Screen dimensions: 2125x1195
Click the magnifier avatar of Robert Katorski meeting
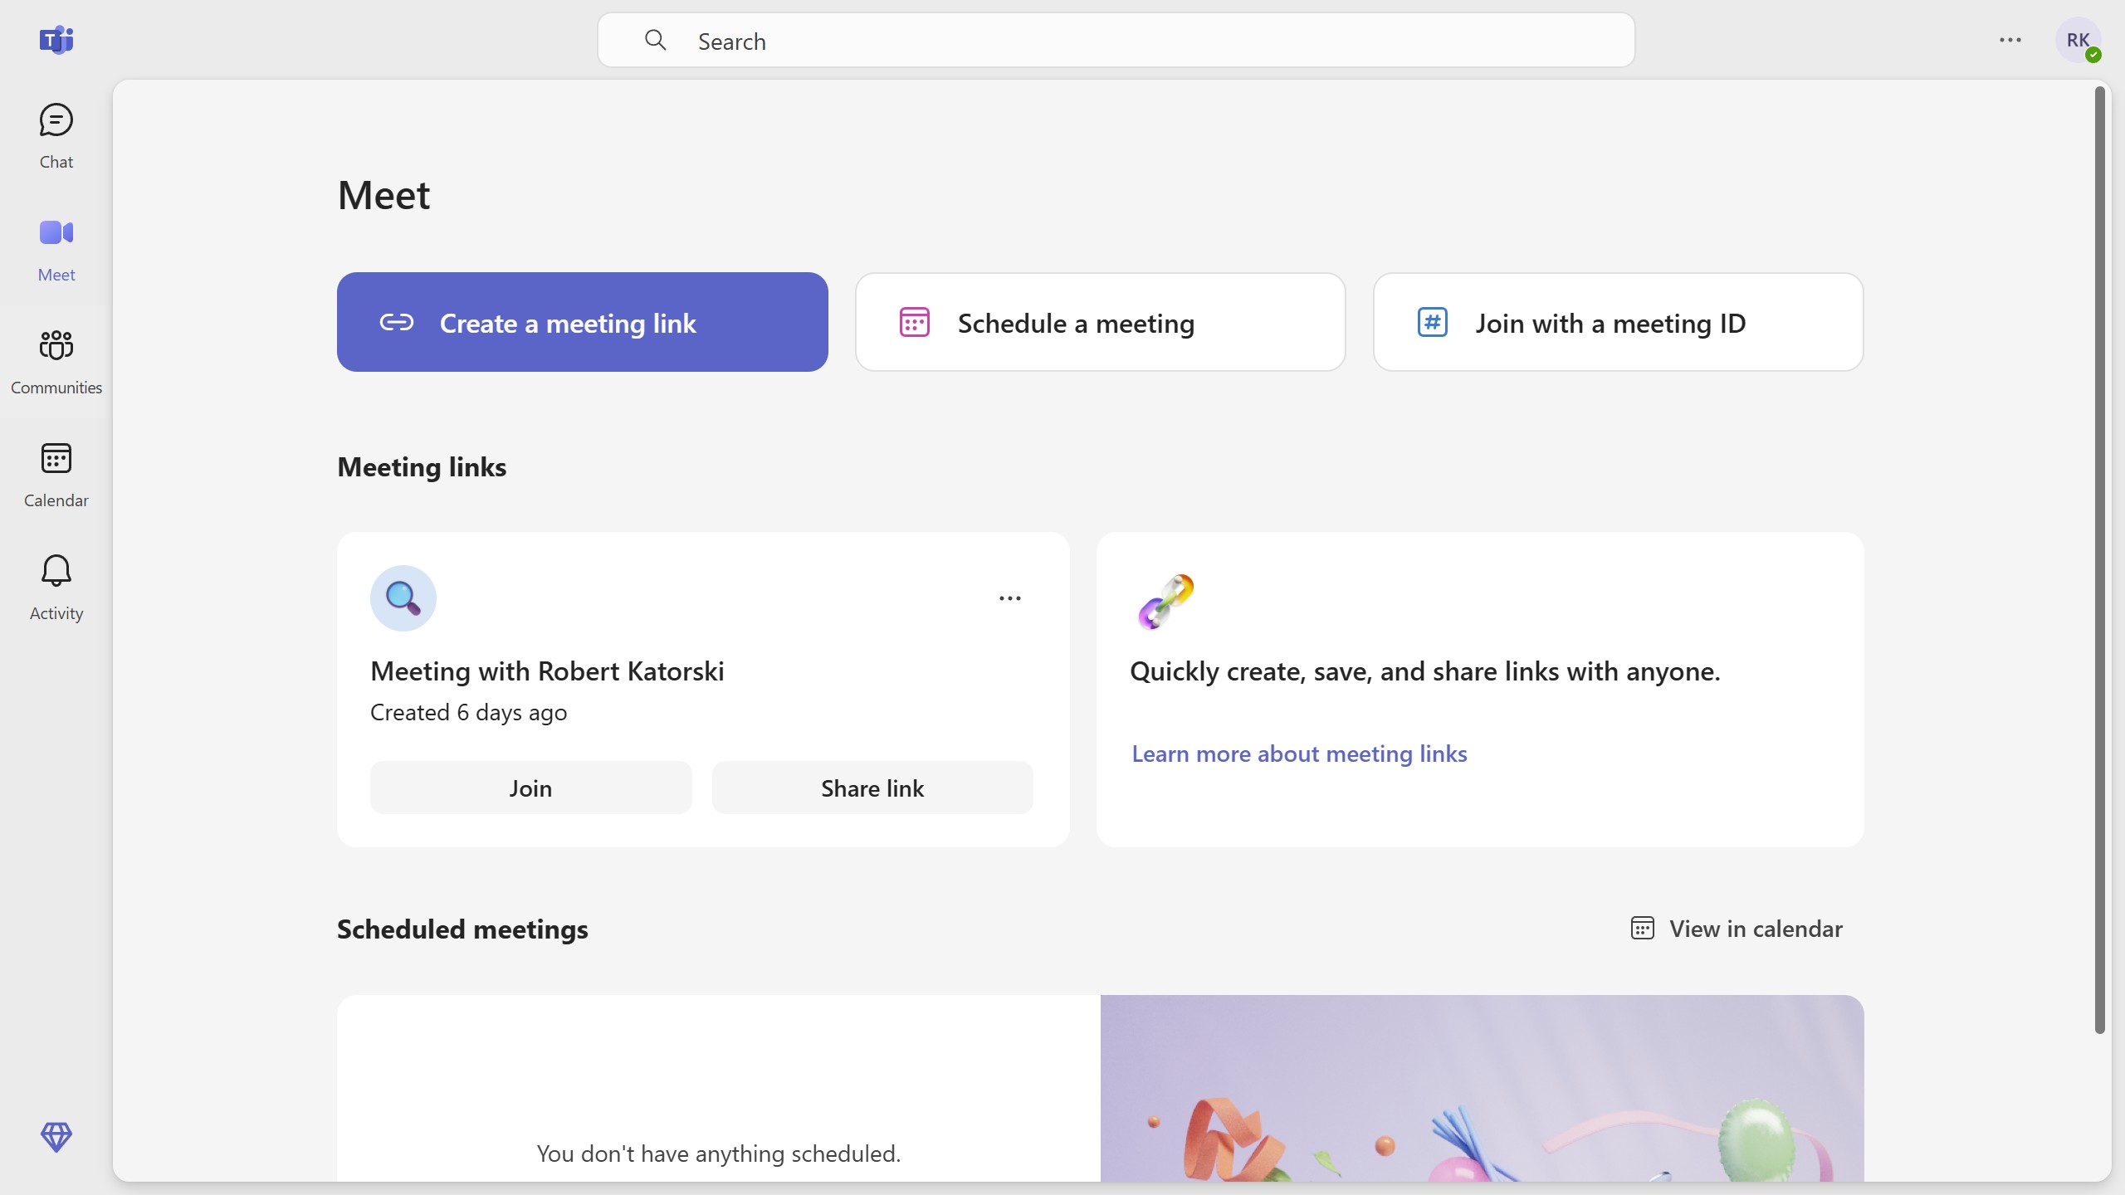click(403, 598)
